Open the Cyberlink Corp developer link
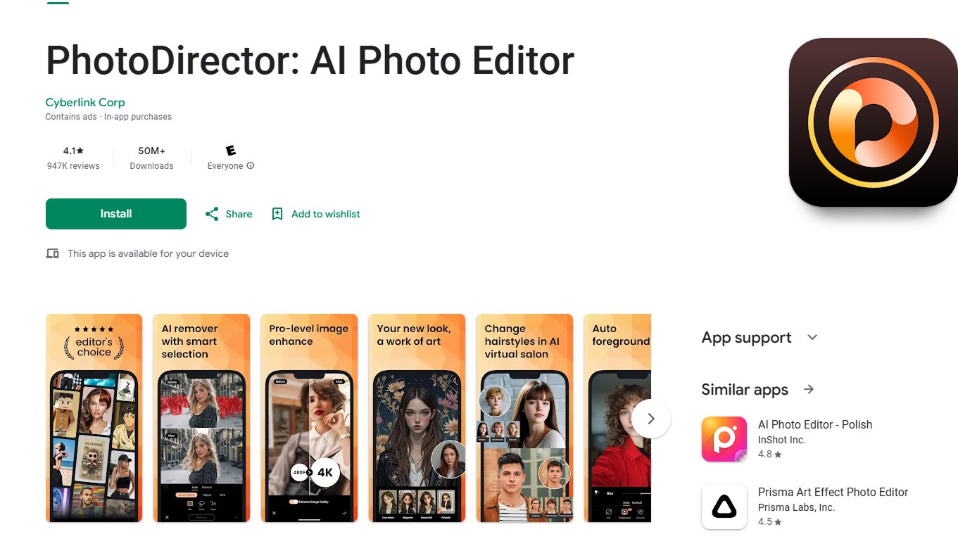 [x=85, y=102]
